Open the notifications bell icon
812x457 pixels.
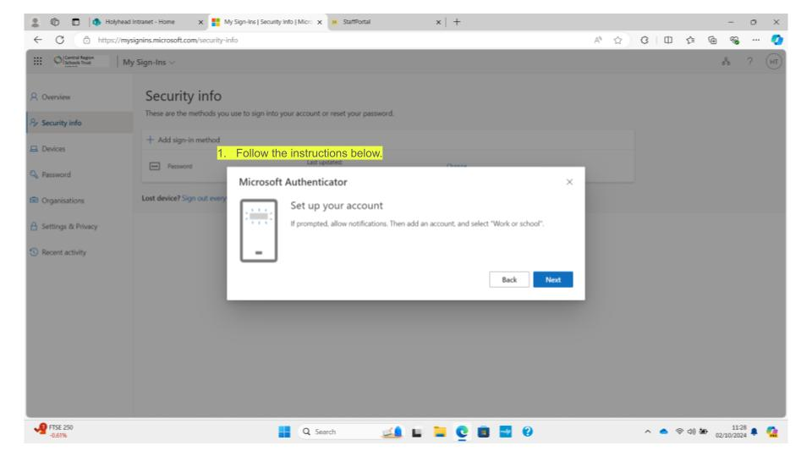(x=754, y=432)
